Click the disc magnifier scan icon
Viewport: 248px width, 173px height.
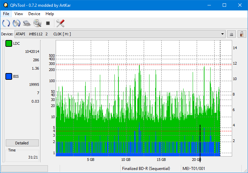(x=37, y=23)
